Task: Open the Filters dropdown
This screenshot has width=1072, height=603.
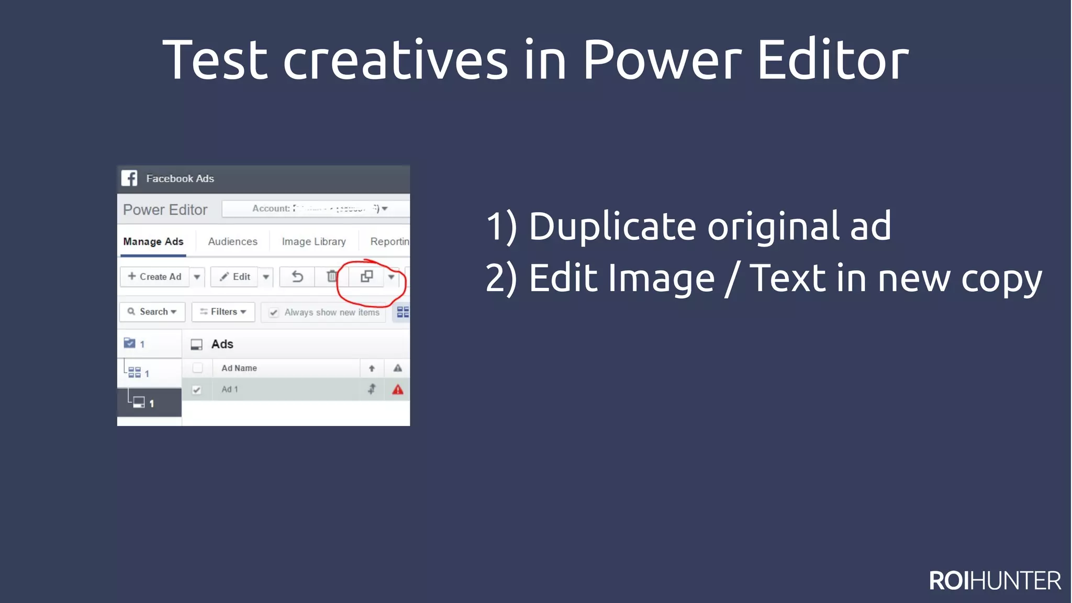Action: tap(223, 311)
